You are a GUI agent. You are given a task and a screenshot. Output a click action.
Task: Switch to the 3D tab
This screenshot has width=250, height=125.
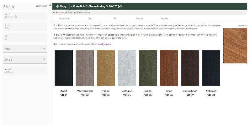click(89, 19)
